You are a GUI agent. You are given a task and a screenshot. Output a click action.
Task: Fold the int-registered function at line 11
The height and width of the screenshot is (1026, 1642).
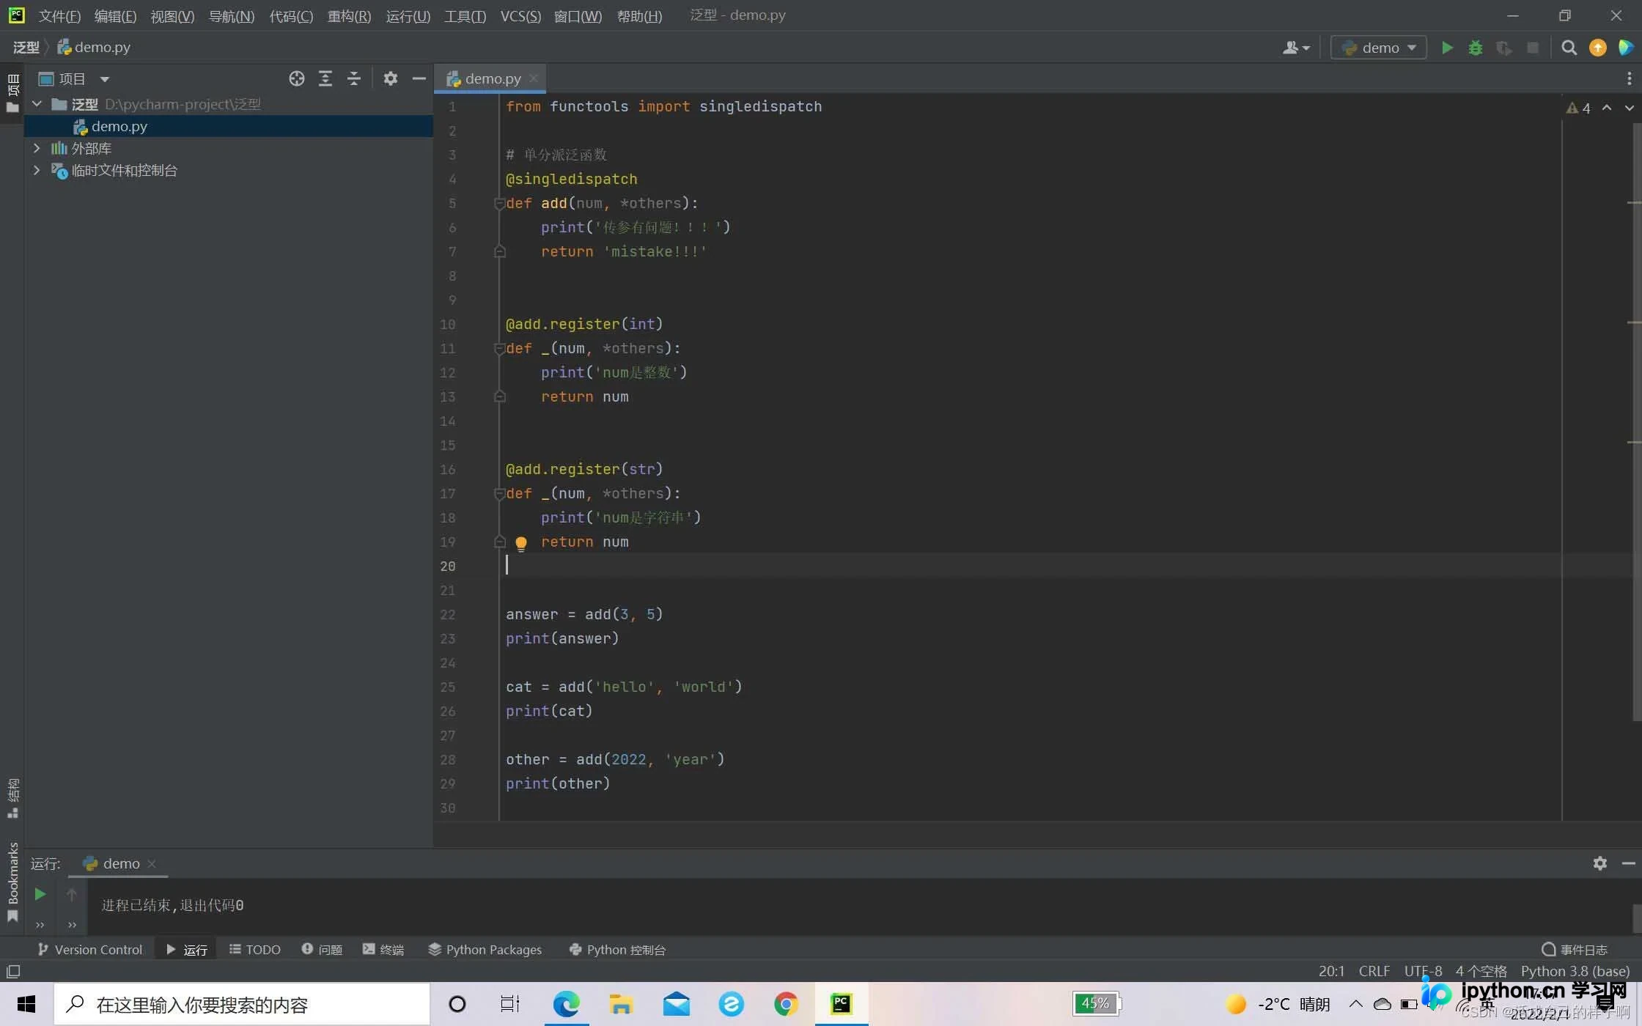499,348
